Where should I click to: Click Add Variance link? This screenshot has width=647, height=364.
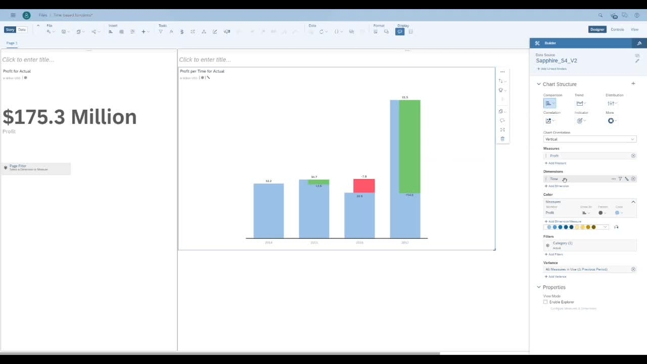pyautogui.click(x=556, y=277)
